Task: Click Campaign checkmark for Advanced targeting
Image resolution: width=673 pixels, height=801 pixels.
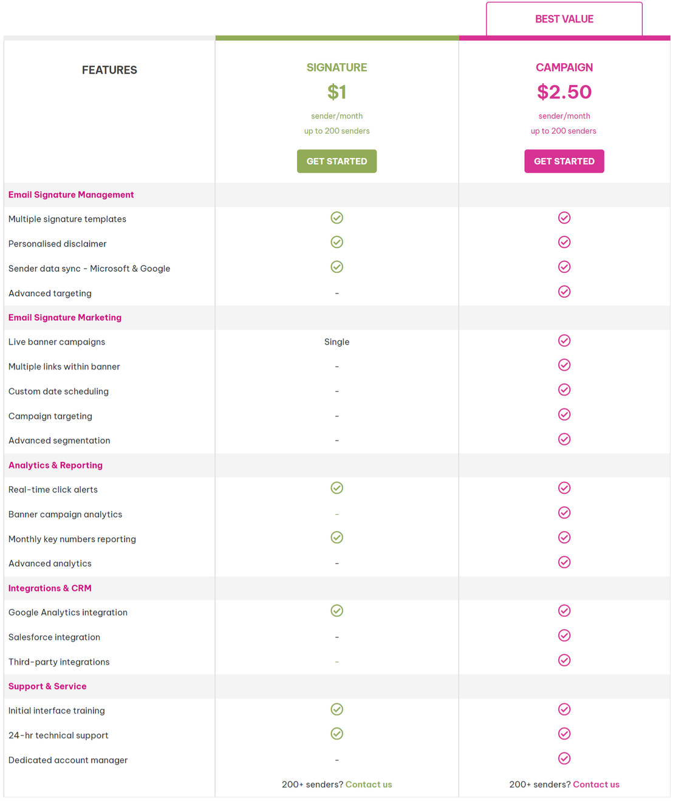Action: [564, 292]
